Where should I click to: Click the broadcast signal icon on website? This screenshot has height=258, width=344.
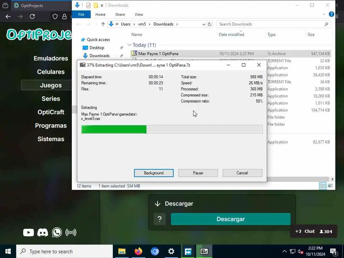click(x=71, y=232)
